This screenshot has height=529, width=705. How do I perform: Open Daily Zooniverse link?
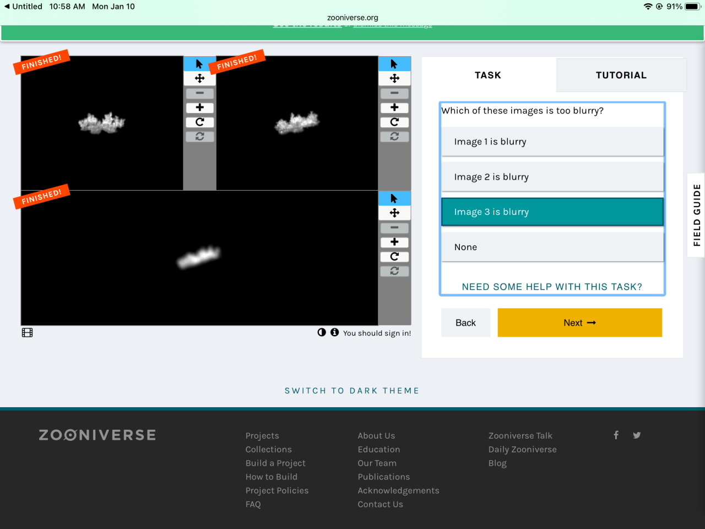[523, 450]
